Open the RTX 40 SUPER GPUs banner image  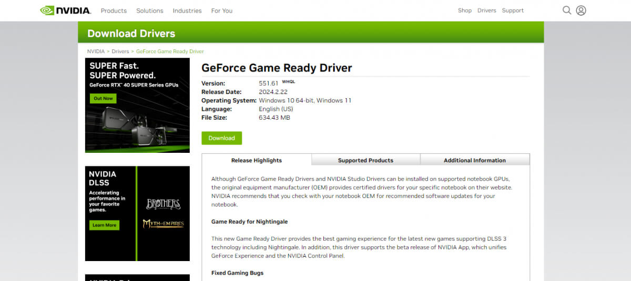click(x=137, y=105)
